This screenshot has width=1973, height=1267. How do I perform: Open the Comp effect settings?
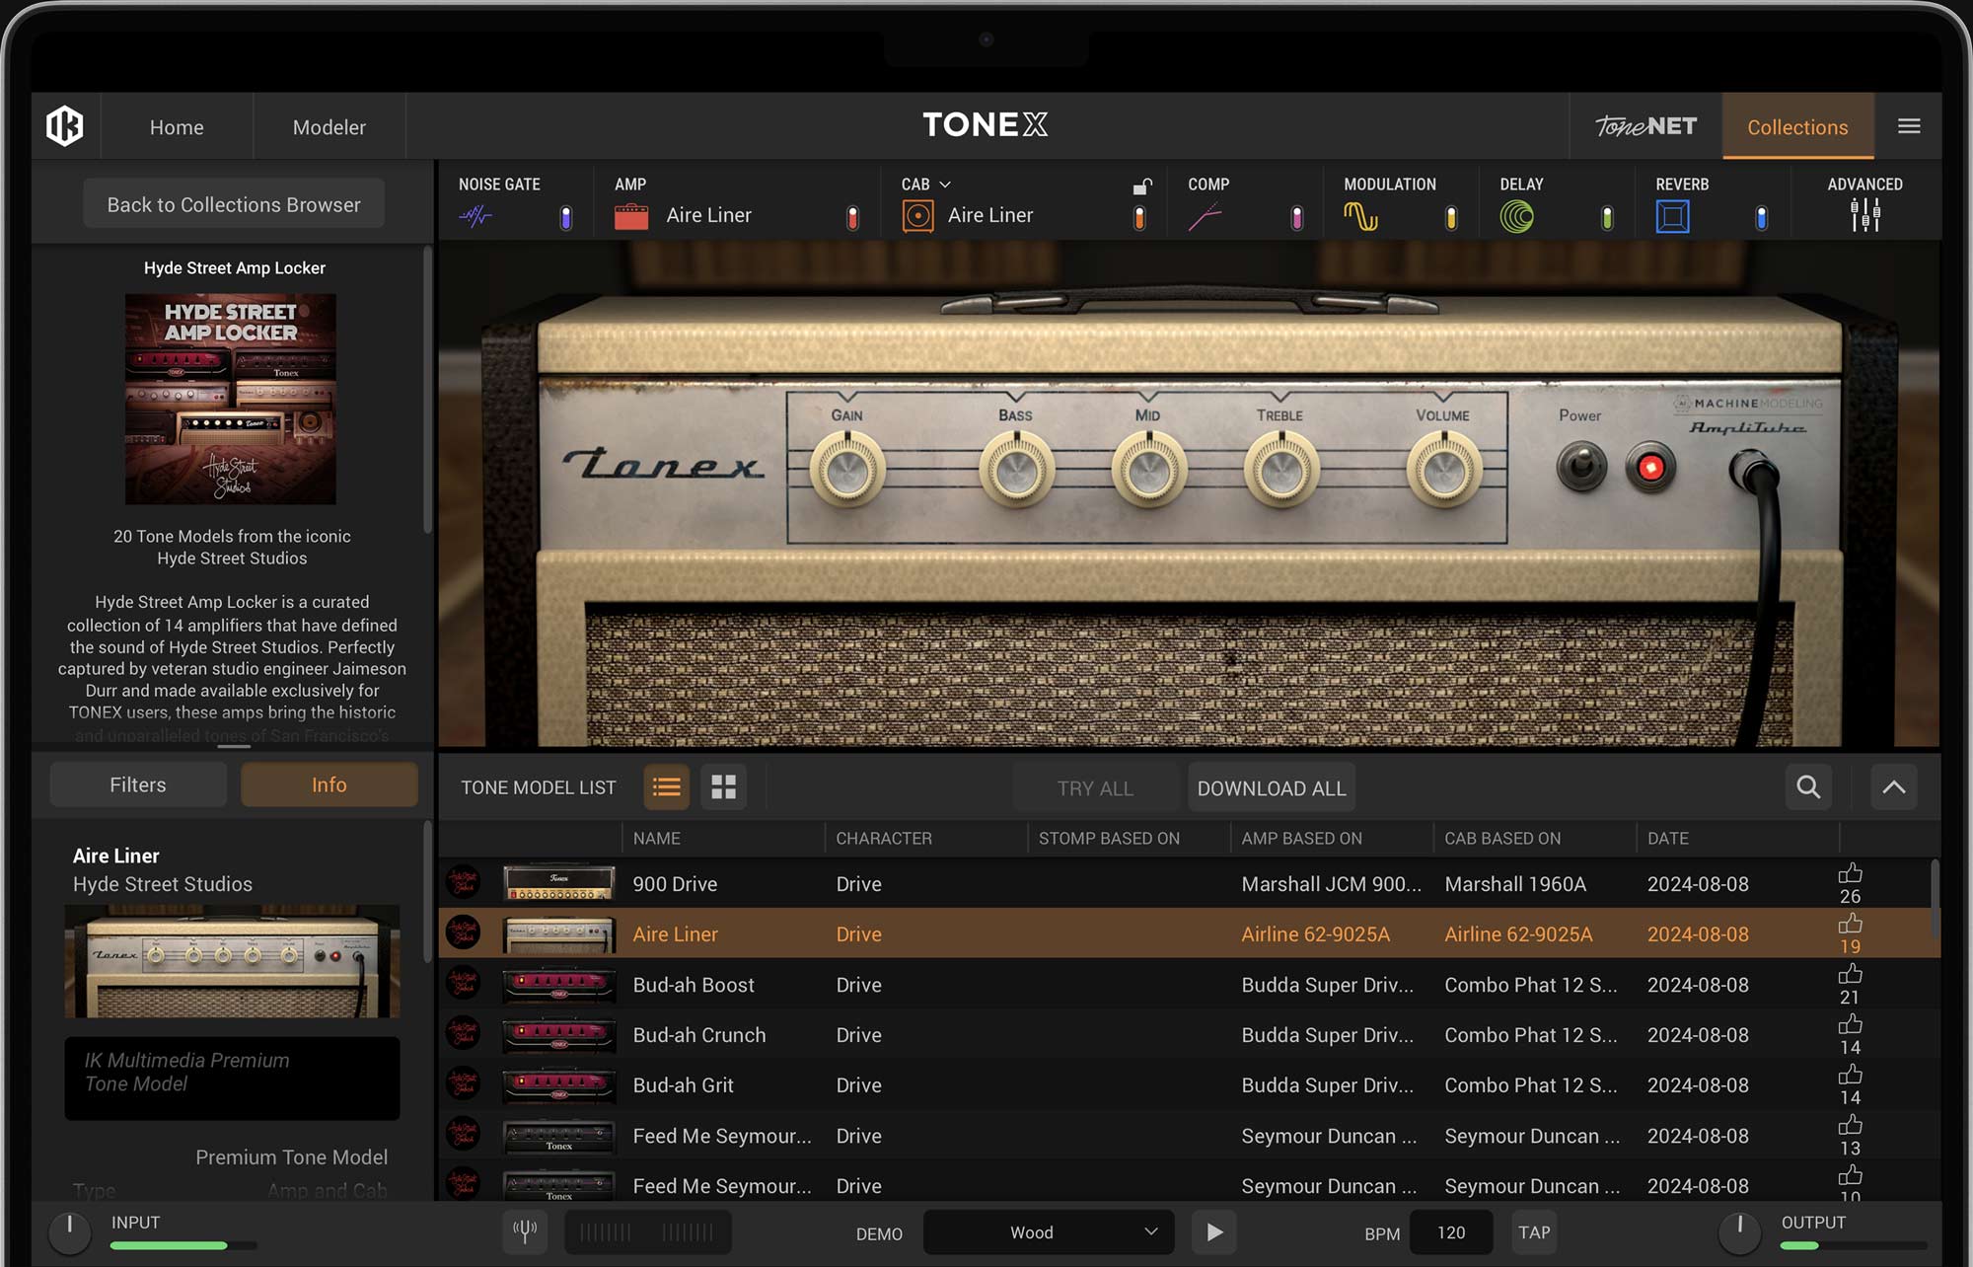click(1206, 214)
